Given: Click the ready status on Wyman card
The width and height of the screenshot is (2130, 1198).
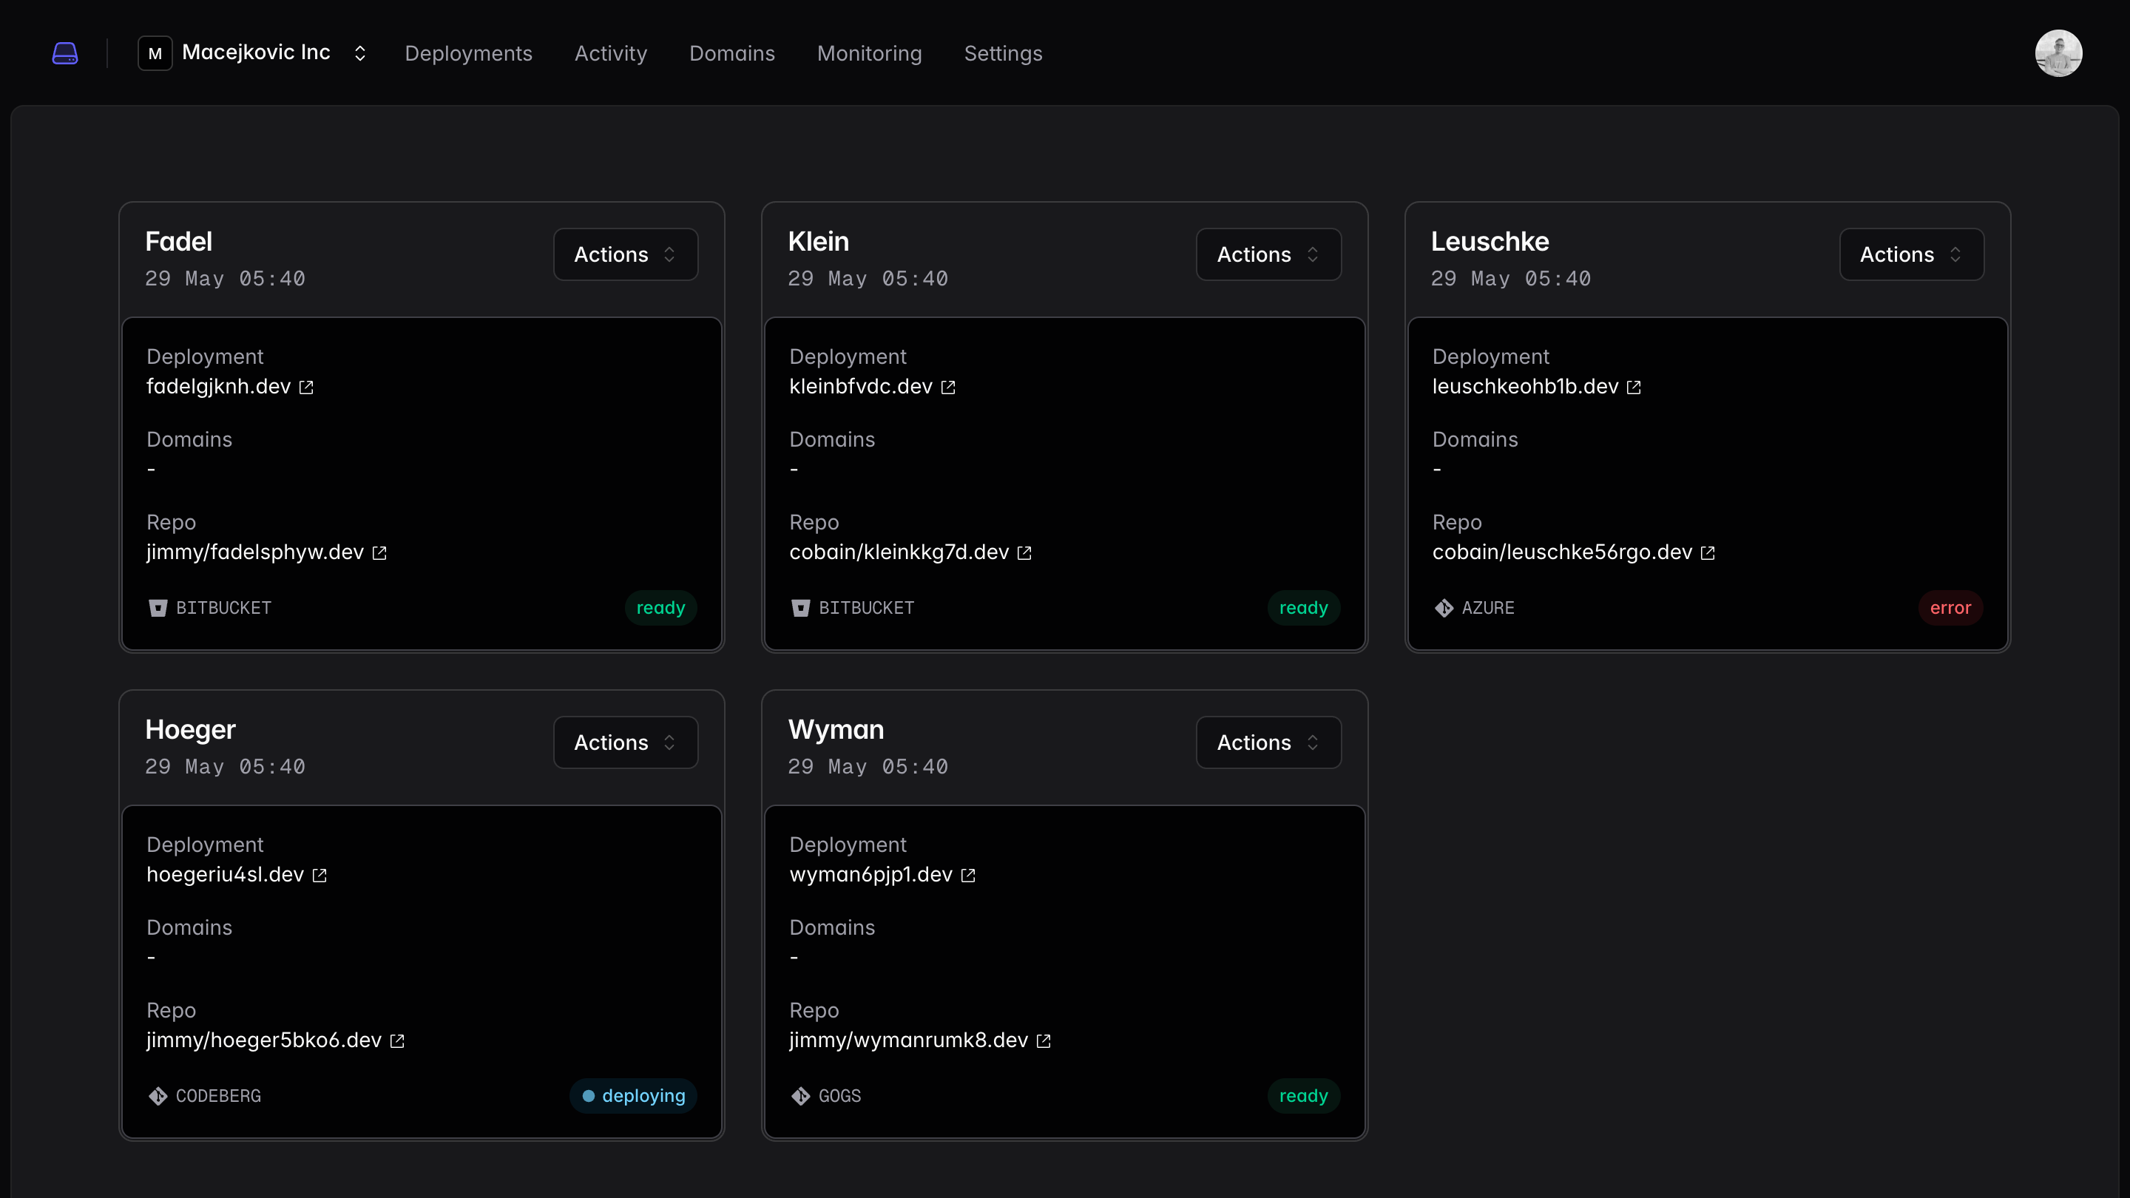Looking at the screenshot, I should click(1303, 1096).
